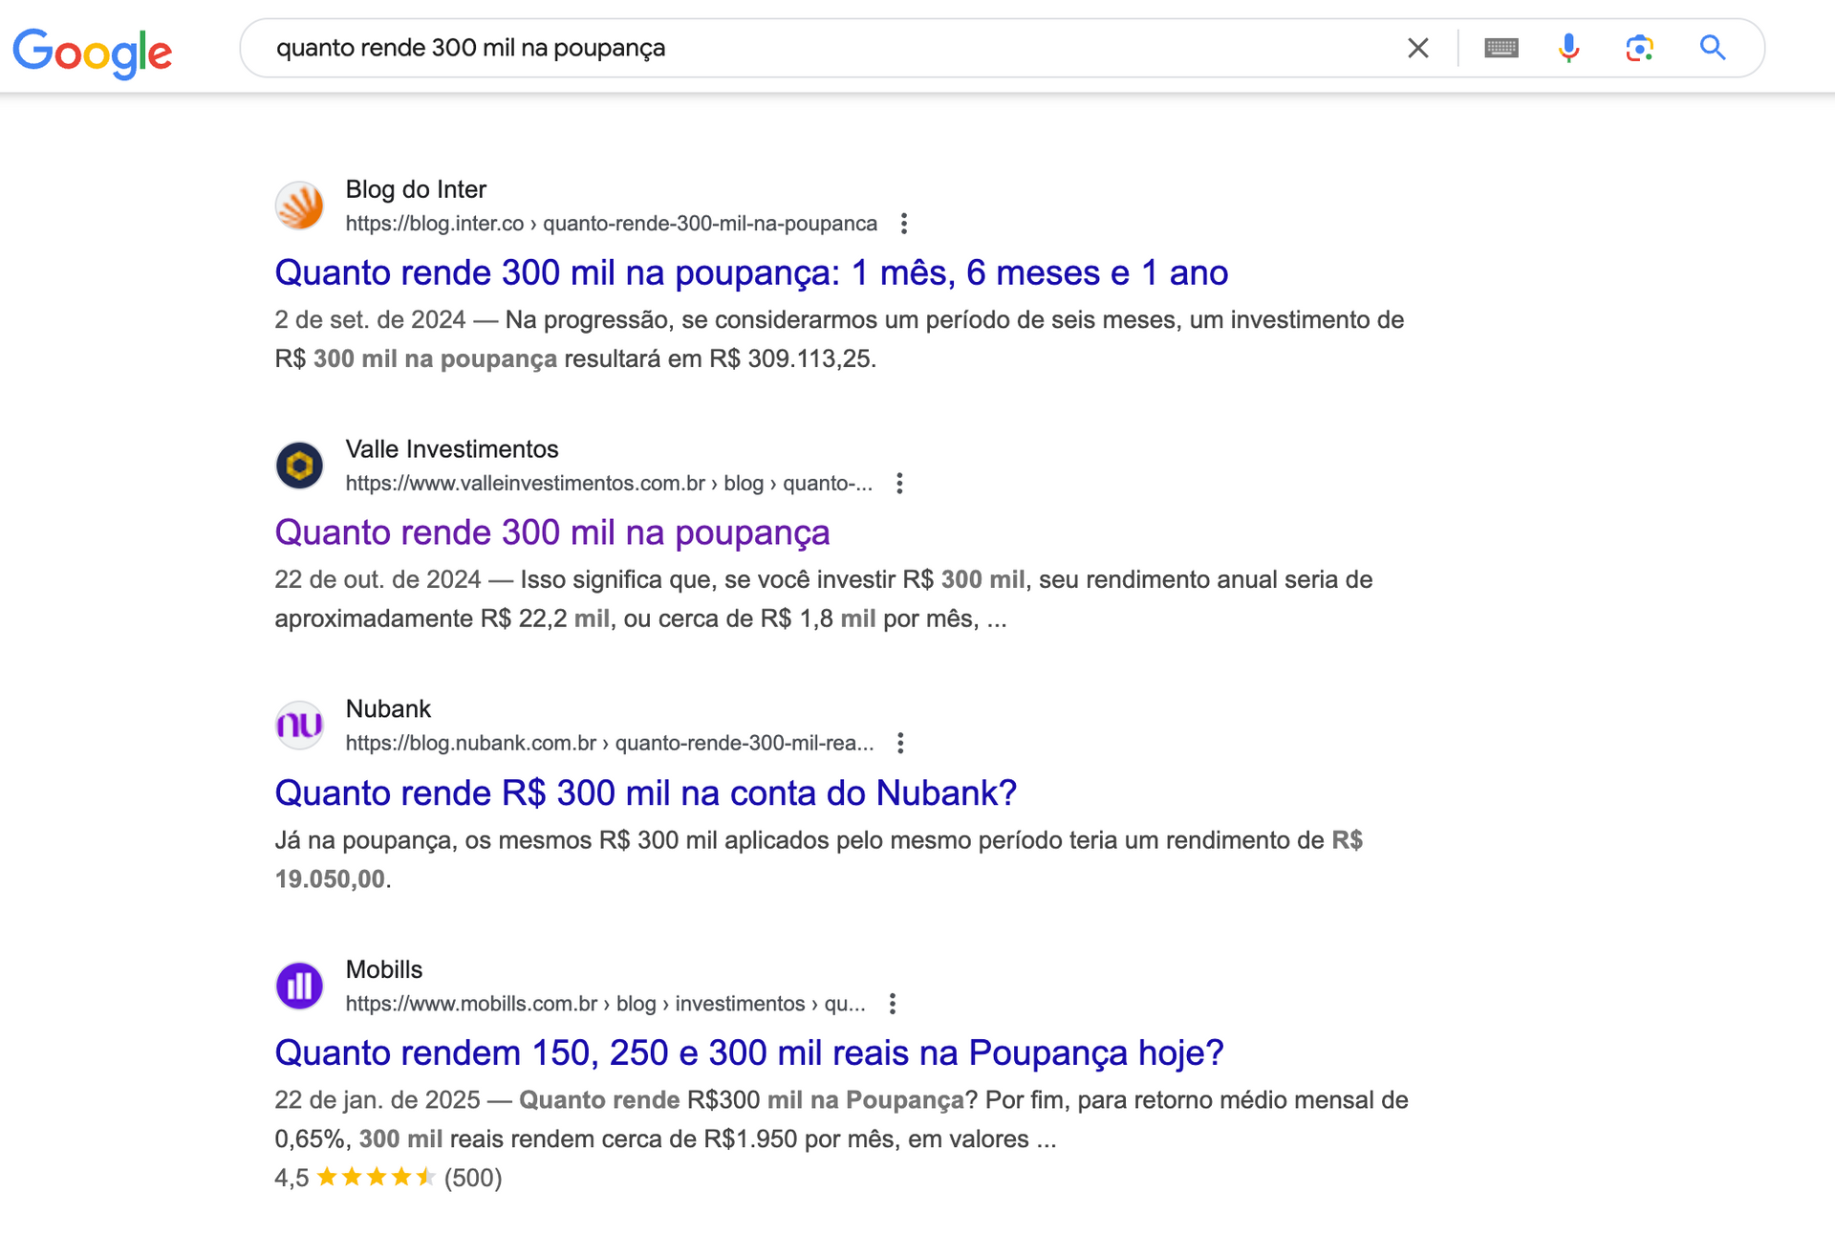The width and height of the screenshot is (1835, 1236).
Task: Click the search magnifier icon
Action: 1713,48
